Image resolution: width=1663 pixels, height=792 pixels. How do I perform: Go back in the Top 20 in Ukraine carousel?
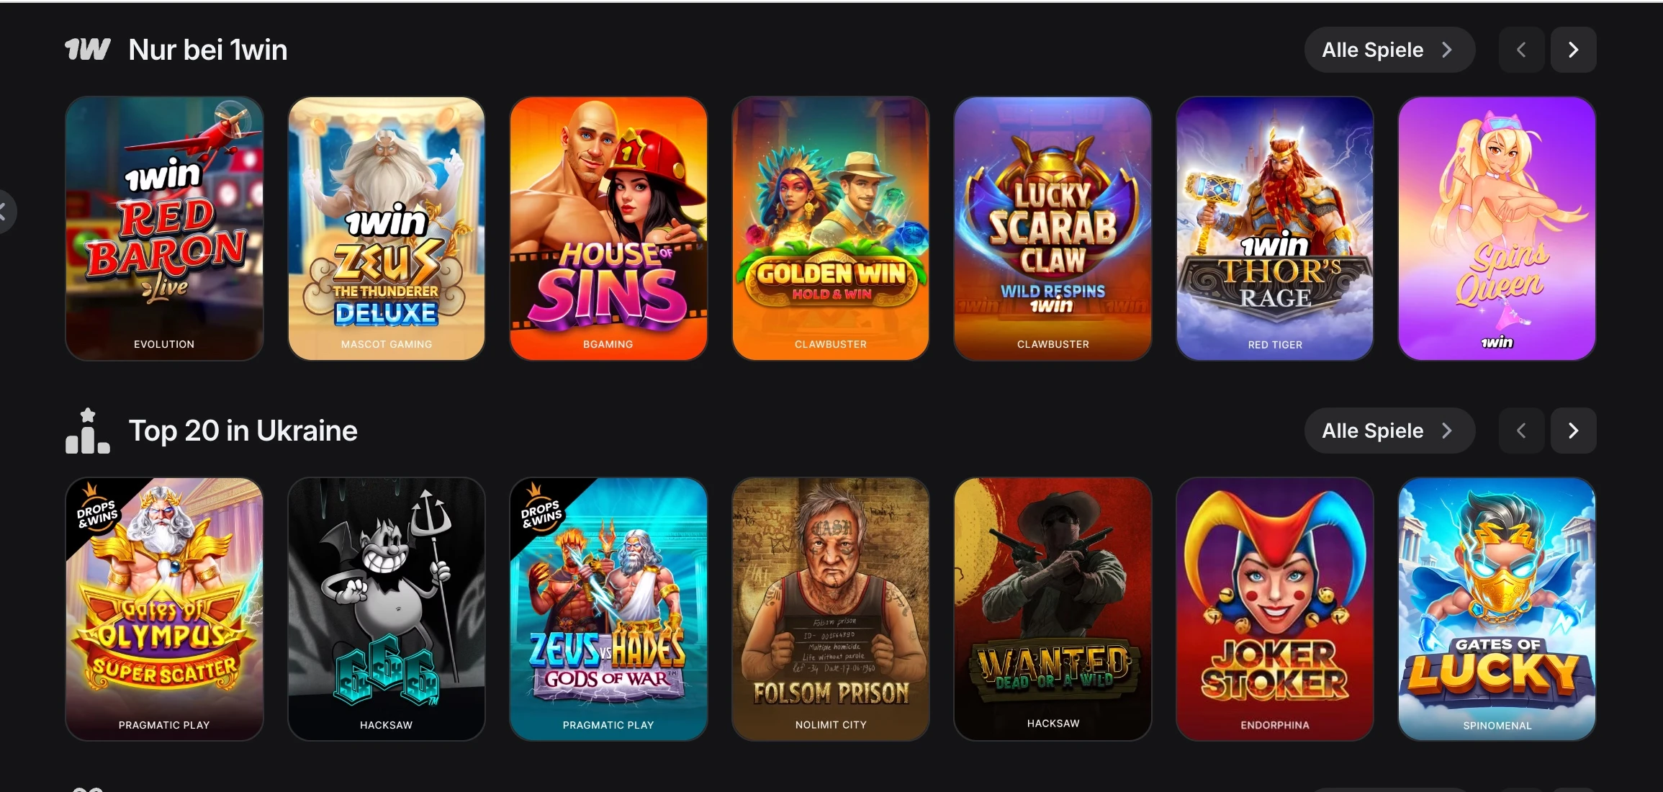(1521, 431)
